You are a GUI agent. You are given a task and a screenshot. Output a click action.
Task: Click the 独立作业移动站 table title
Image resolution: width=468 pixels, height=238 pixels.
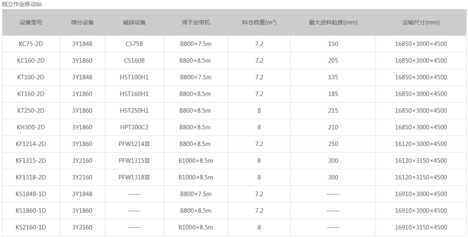coord(22,4)
